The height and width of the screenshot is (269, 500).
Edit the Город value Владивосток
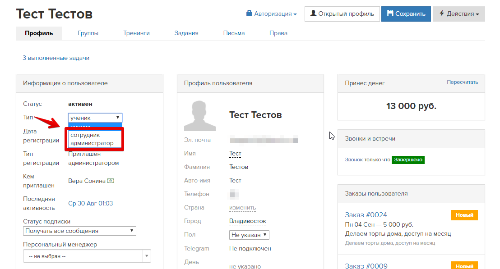(247, 221)
